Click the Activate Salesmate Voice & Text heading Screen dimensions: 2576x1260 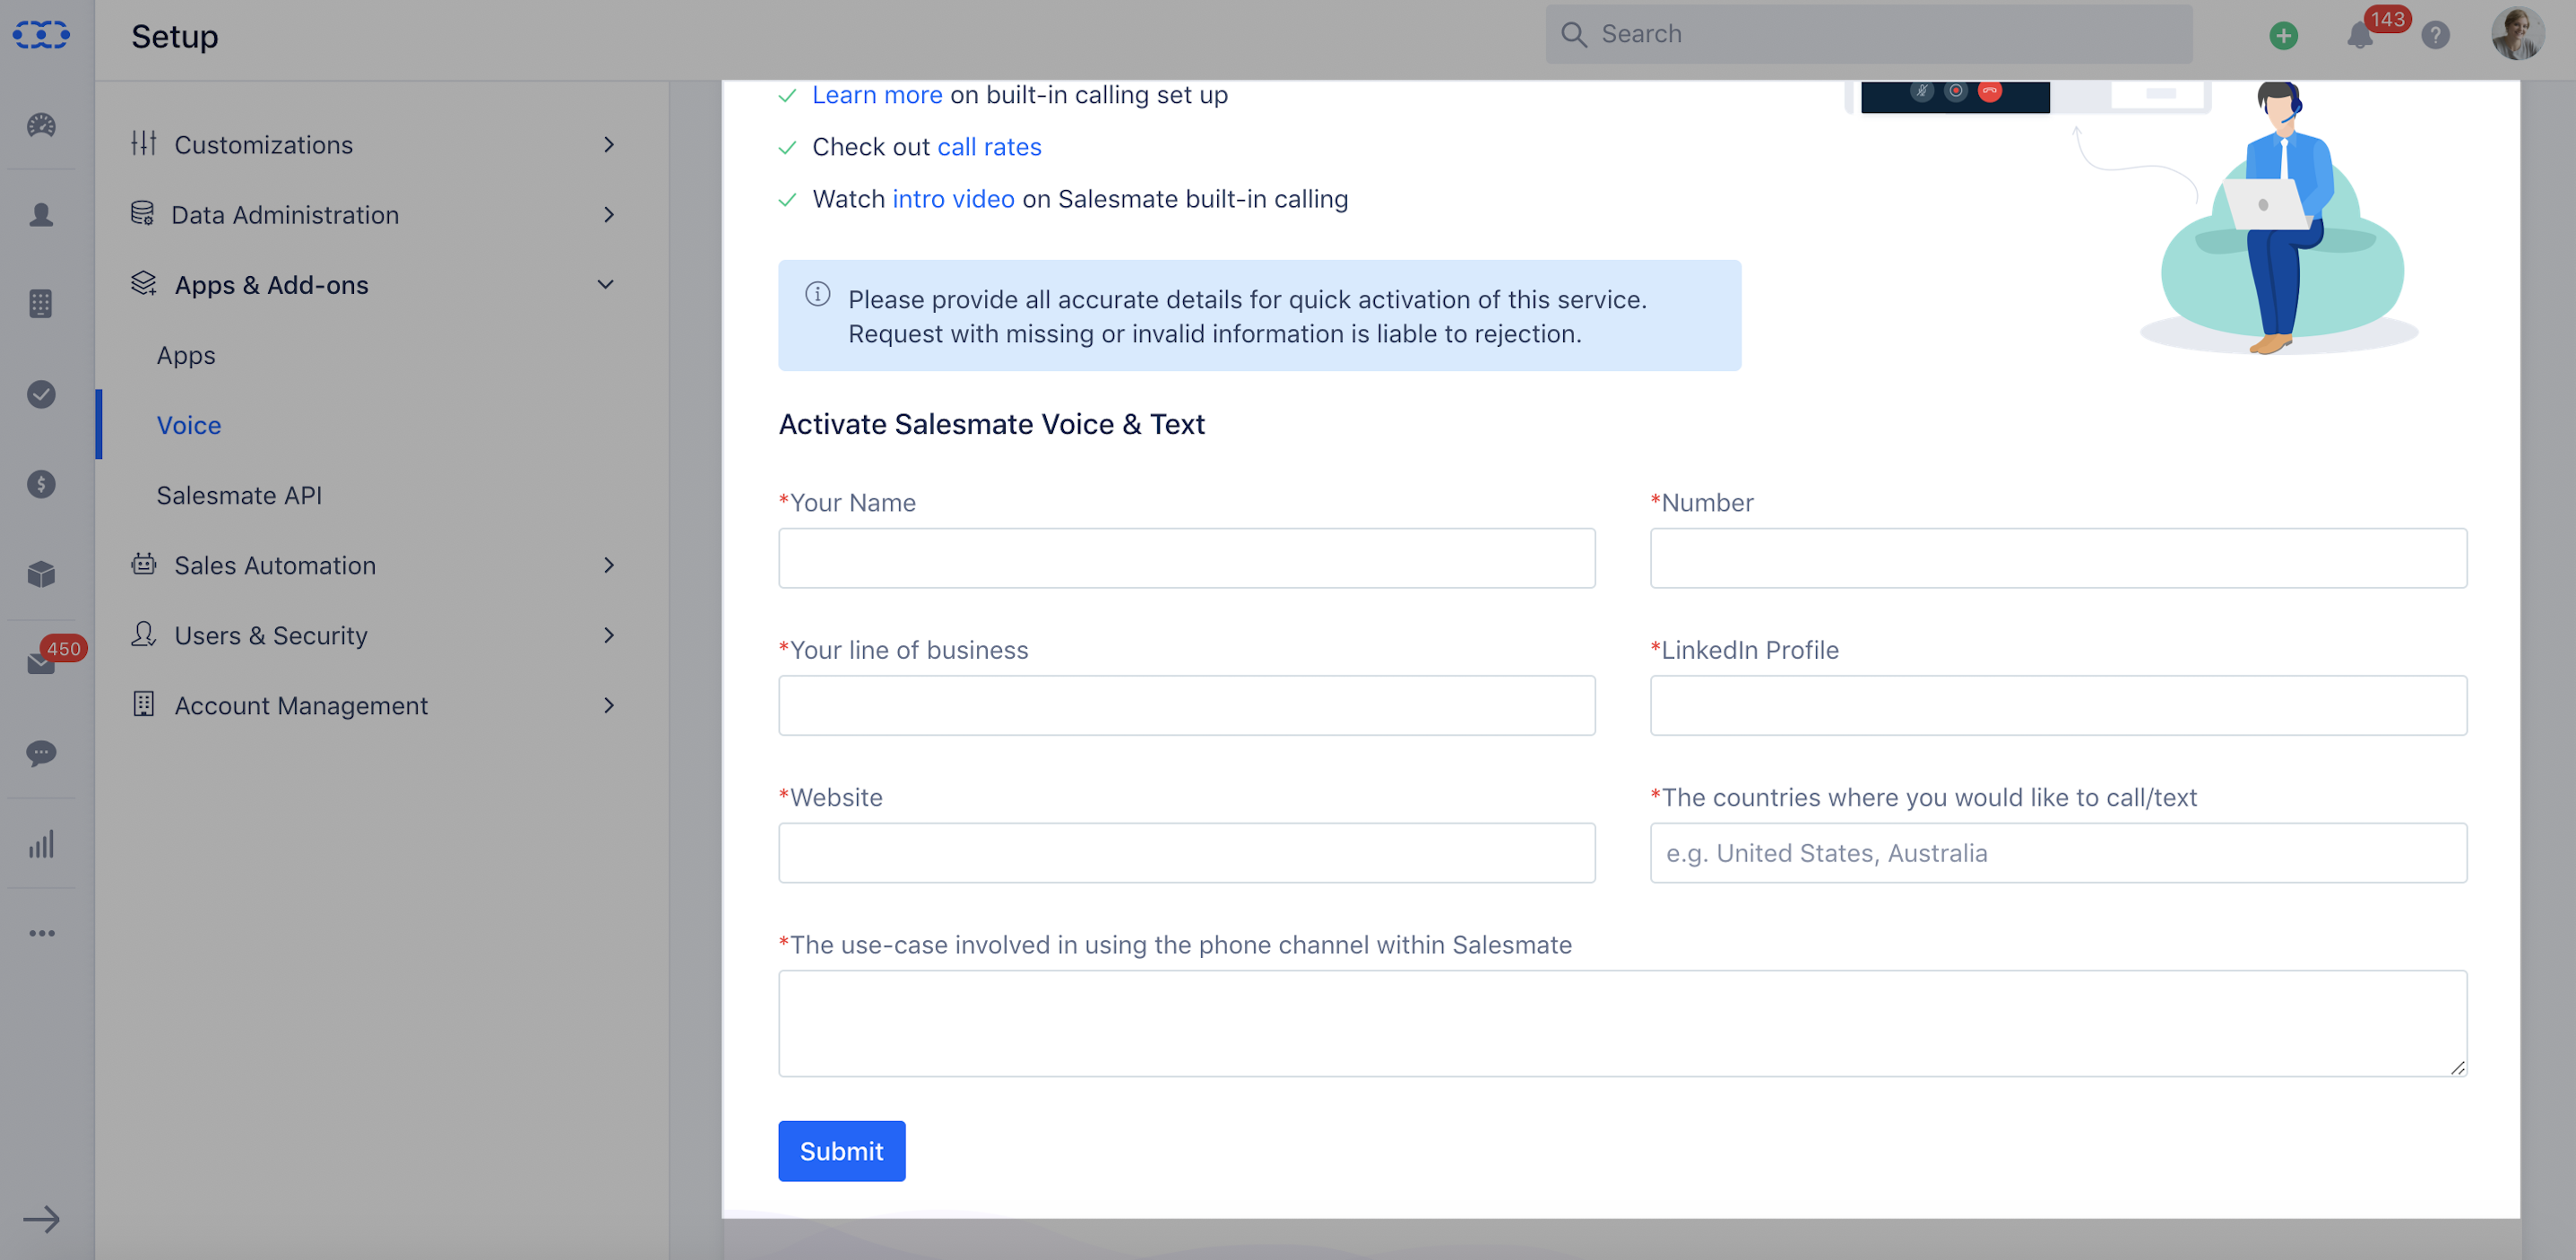pyautogui.click(x=991, y=424)
